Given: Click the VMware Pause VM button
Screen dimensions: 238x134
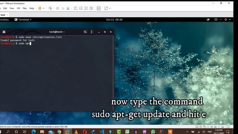Looking at the screenshot, I should 40,8.
